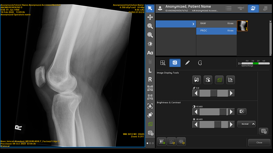
Task: Switch to the pencil annotation tab
Action: (187, 63)
